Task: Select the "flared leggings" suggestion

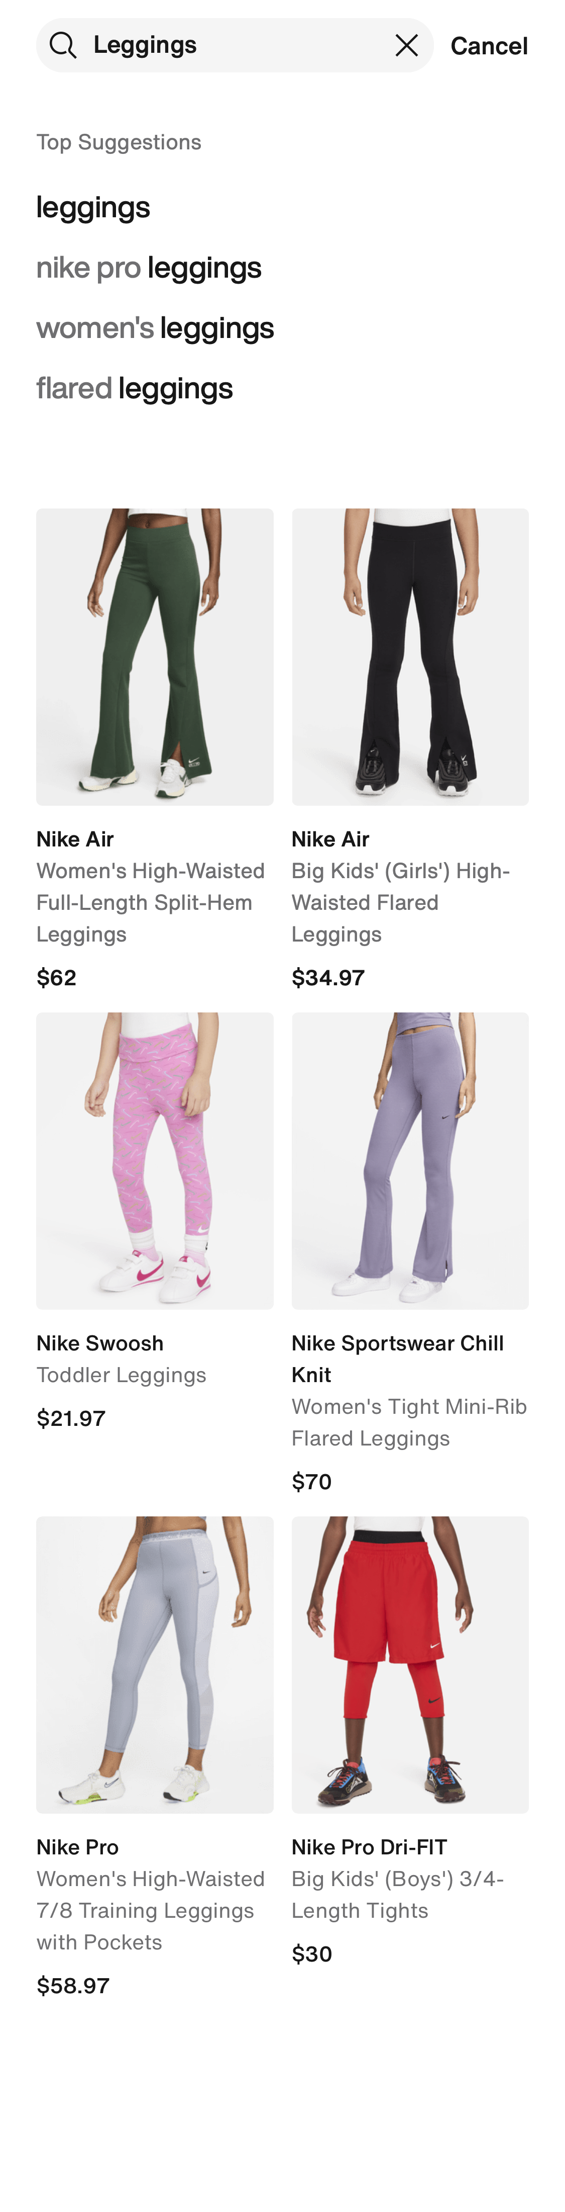Action: (135, 387)
